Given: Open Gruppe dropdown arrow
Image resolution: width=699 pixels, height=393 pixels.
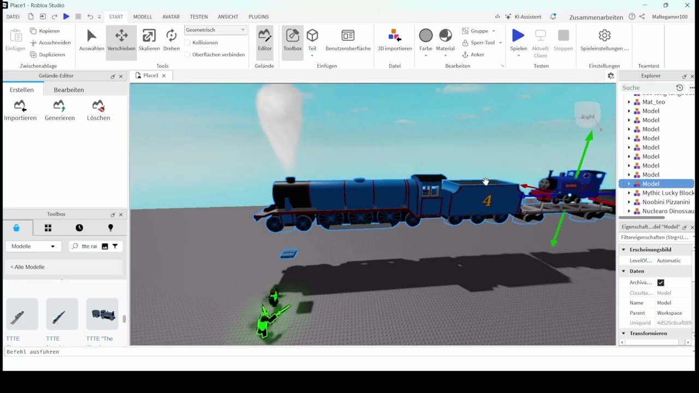Looking at the screenshot, I should 494,31.
